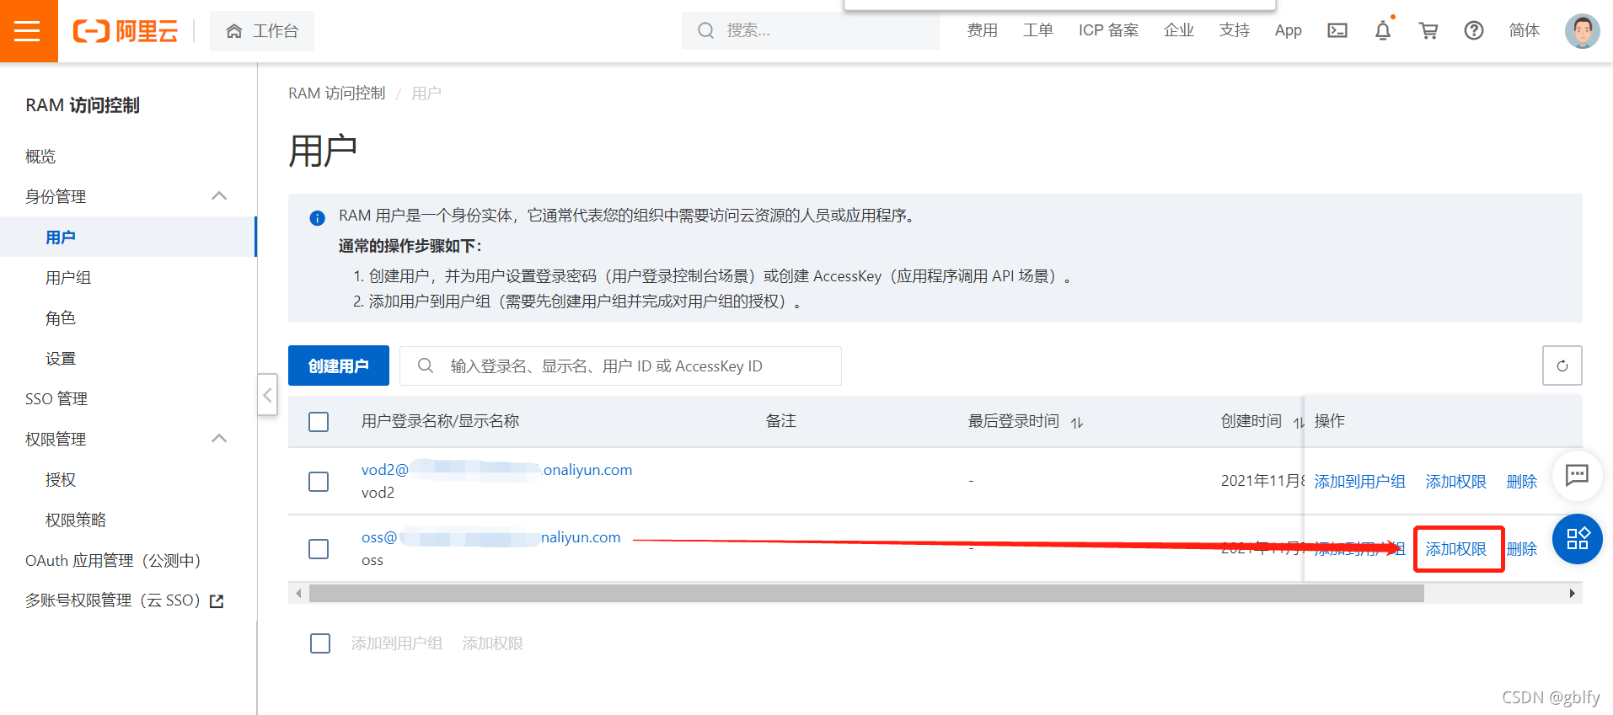Open the chat feedback floating icon
The image size is (1613, 715).
click(1577, 475)
